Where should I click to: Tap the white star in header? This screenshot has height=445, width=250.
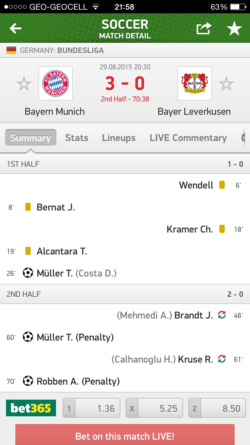point(234,29)
